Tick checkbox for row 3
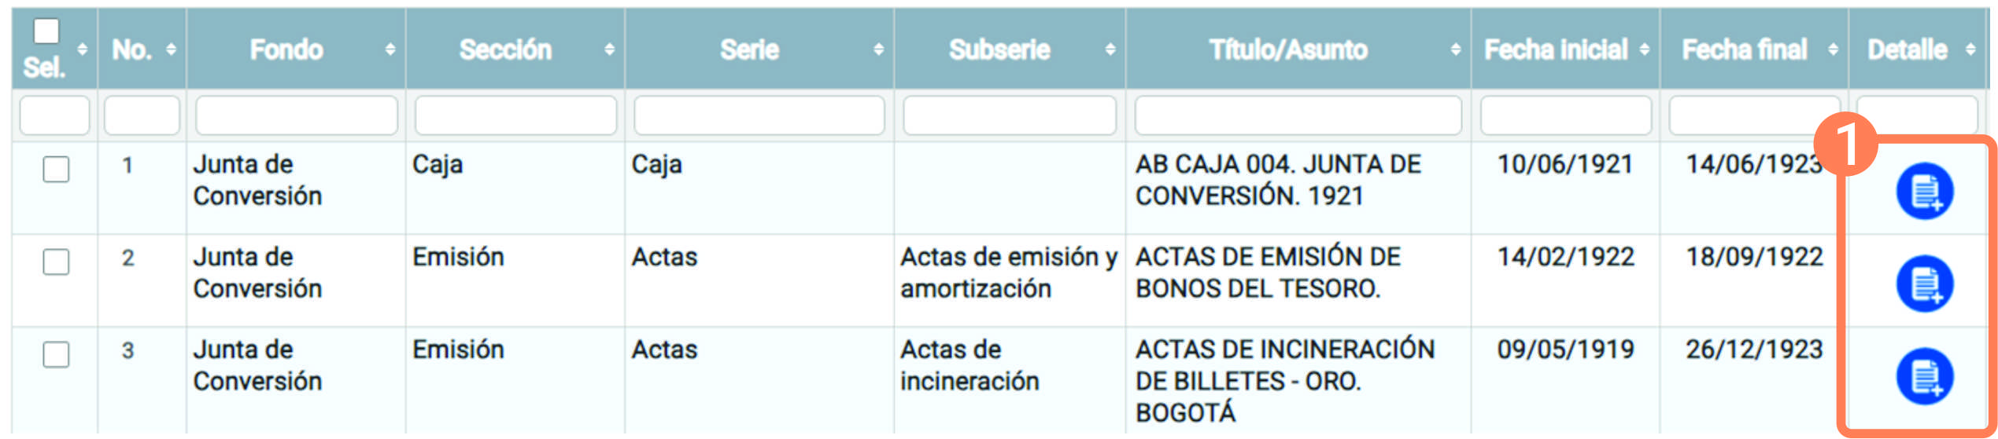 tap(56, 354)
